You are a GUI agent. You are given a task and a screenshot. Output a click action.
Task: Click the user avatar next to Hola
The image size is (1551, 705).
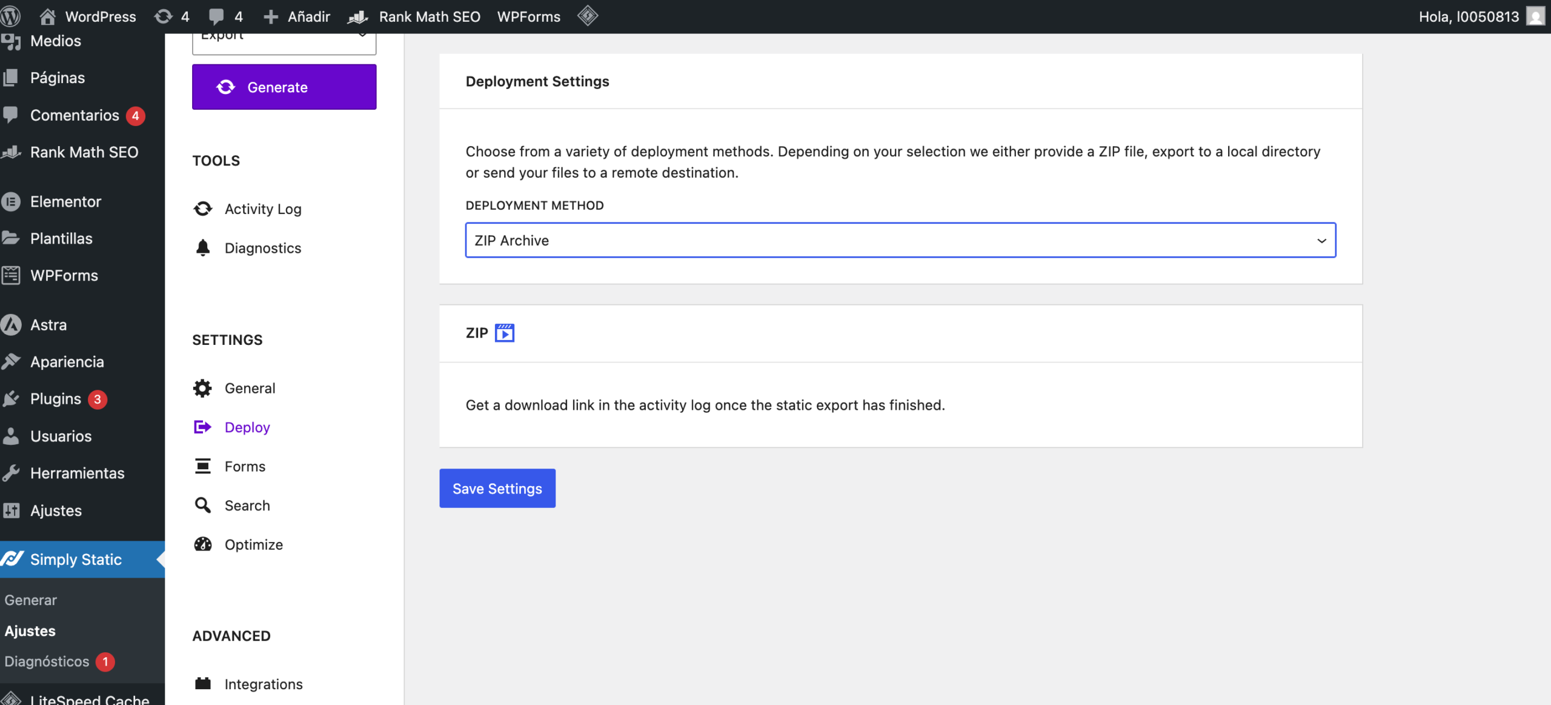1535,16
